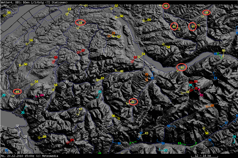
Task: Click the magenta gust value 94
Action: click(42, 95)
